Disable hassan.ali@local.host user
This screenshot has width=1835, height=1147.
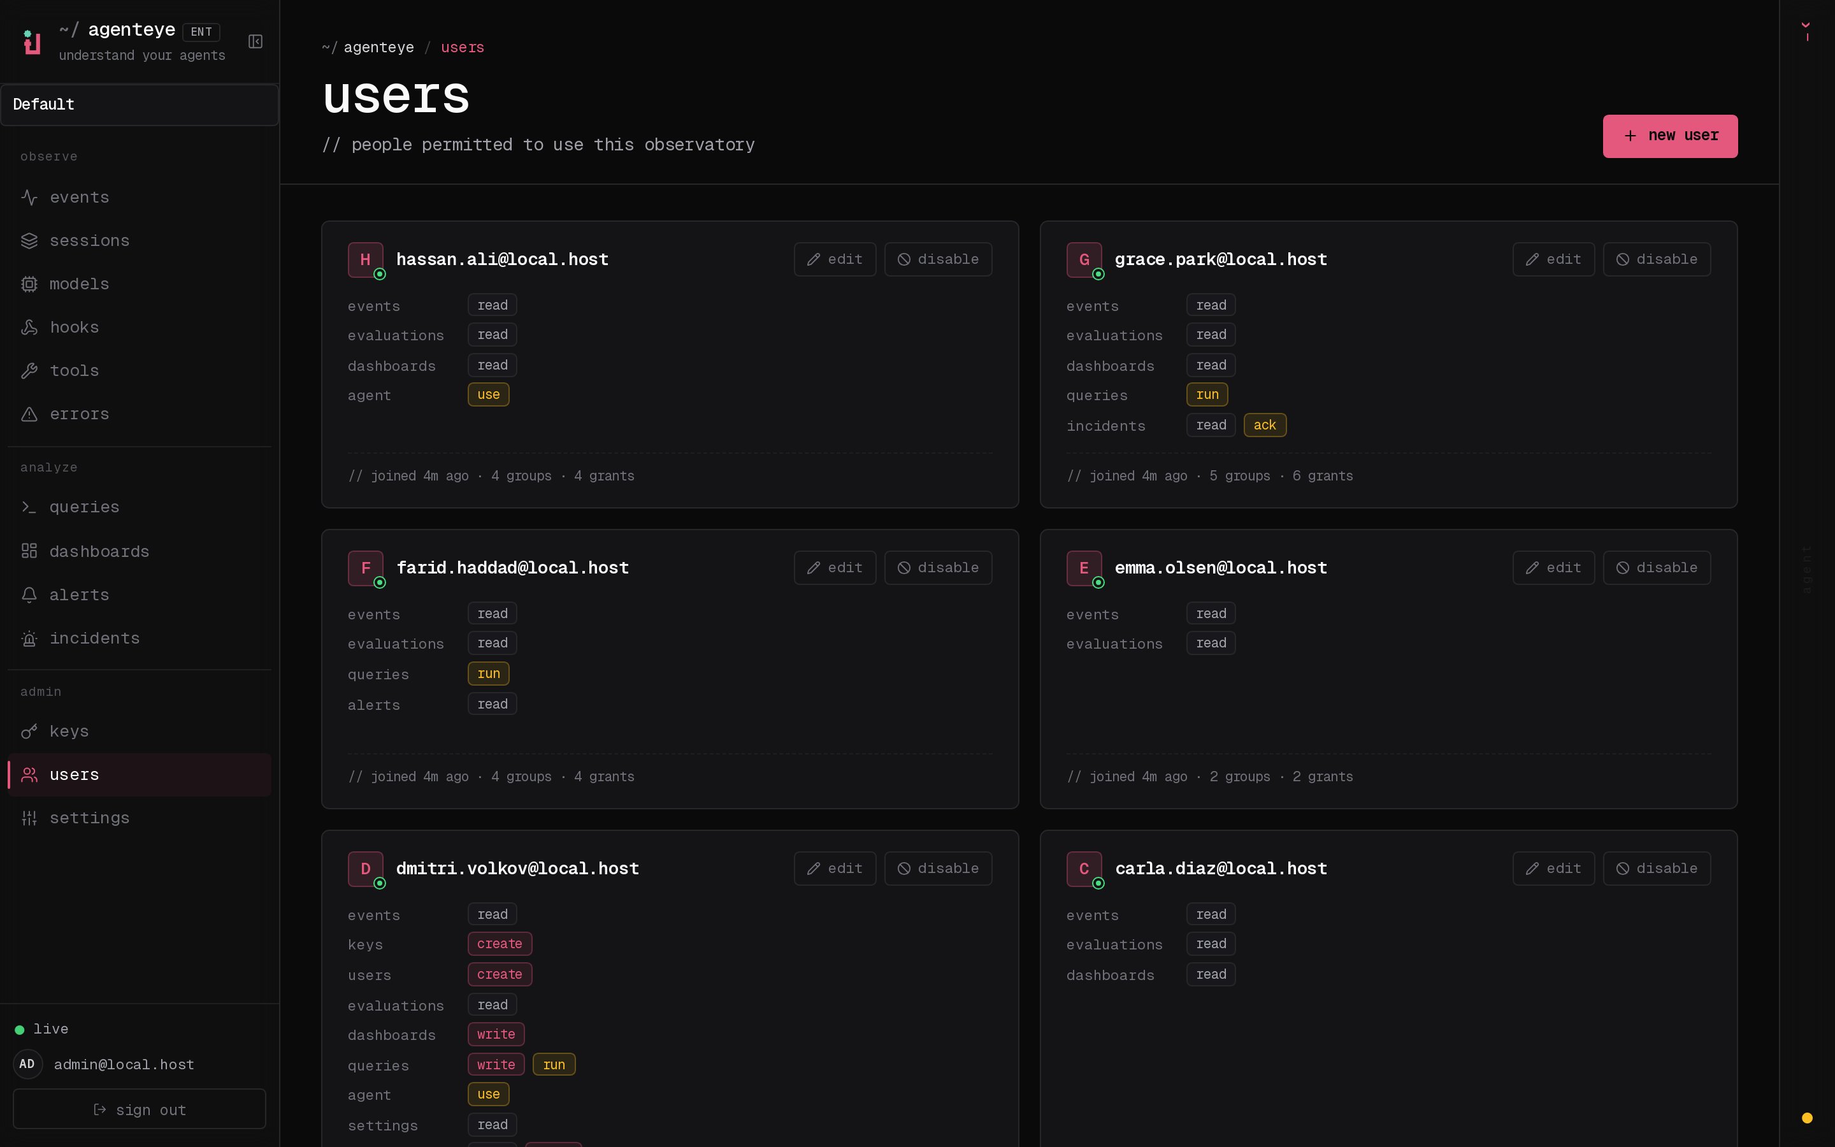938,259
